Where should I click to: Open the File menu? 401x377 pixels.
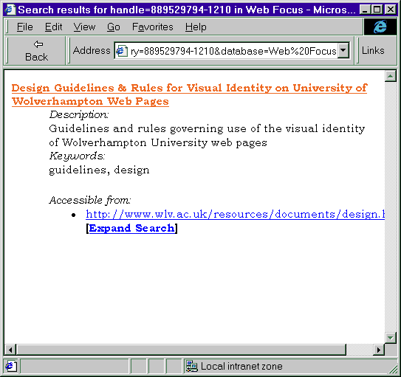click(x=25, y=27)
